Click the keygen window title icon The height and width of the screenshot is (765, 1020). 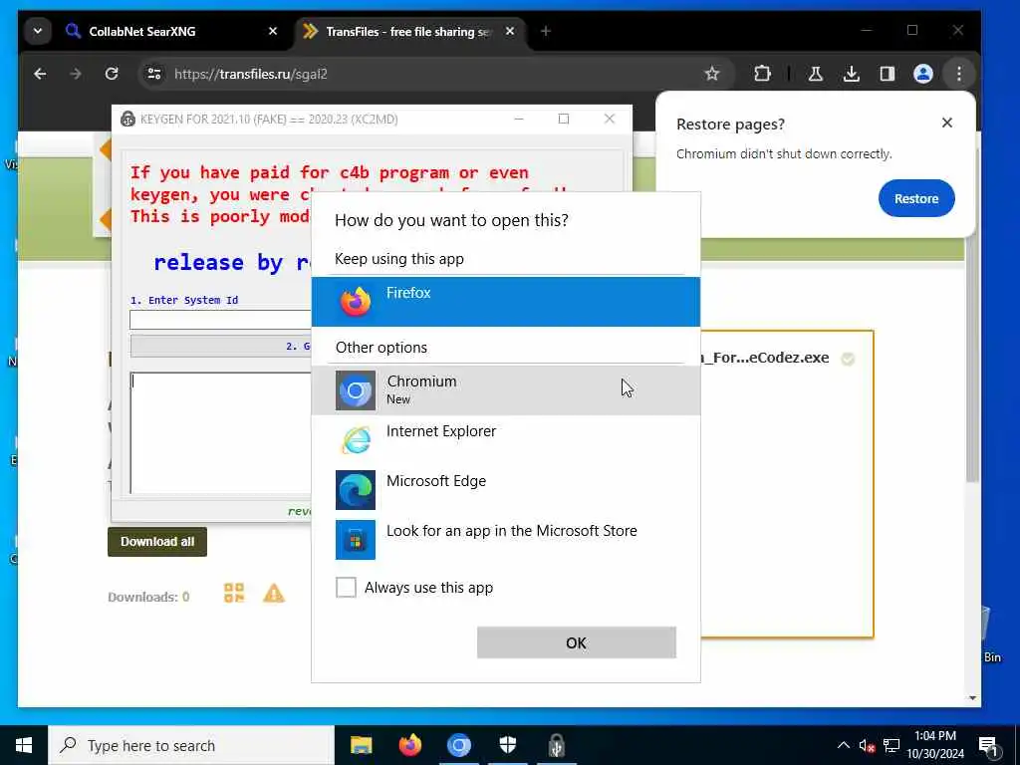click(127, 120)
